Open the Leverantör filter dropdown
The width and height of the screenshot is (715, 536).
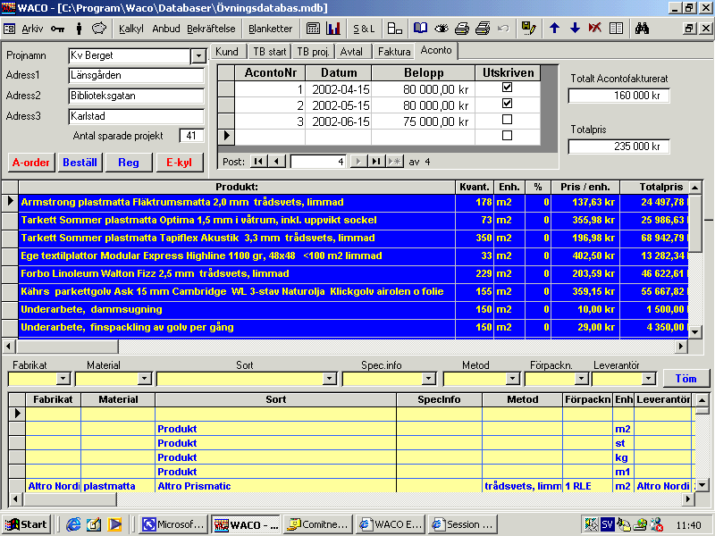pos(649,378)
